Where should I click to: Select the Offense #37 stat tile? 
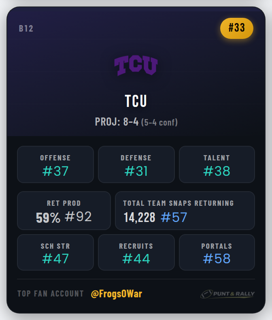tap(55, 165)
